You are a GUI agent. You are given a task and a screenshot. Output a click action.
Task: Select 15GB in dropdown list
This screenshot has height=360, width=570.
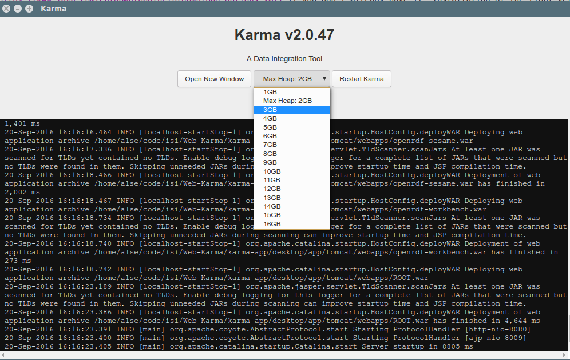(291, 215)
